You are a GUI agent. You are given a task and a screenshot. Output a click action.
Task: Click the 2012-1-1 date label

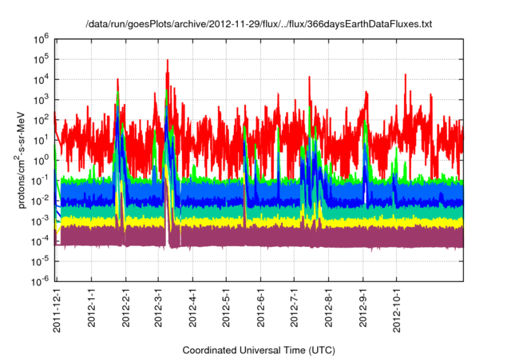[x=91, y=307]
